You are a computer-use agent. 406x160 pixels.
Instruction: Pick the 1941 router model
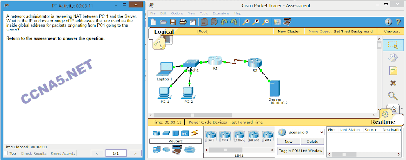click(x=225, y=137)
